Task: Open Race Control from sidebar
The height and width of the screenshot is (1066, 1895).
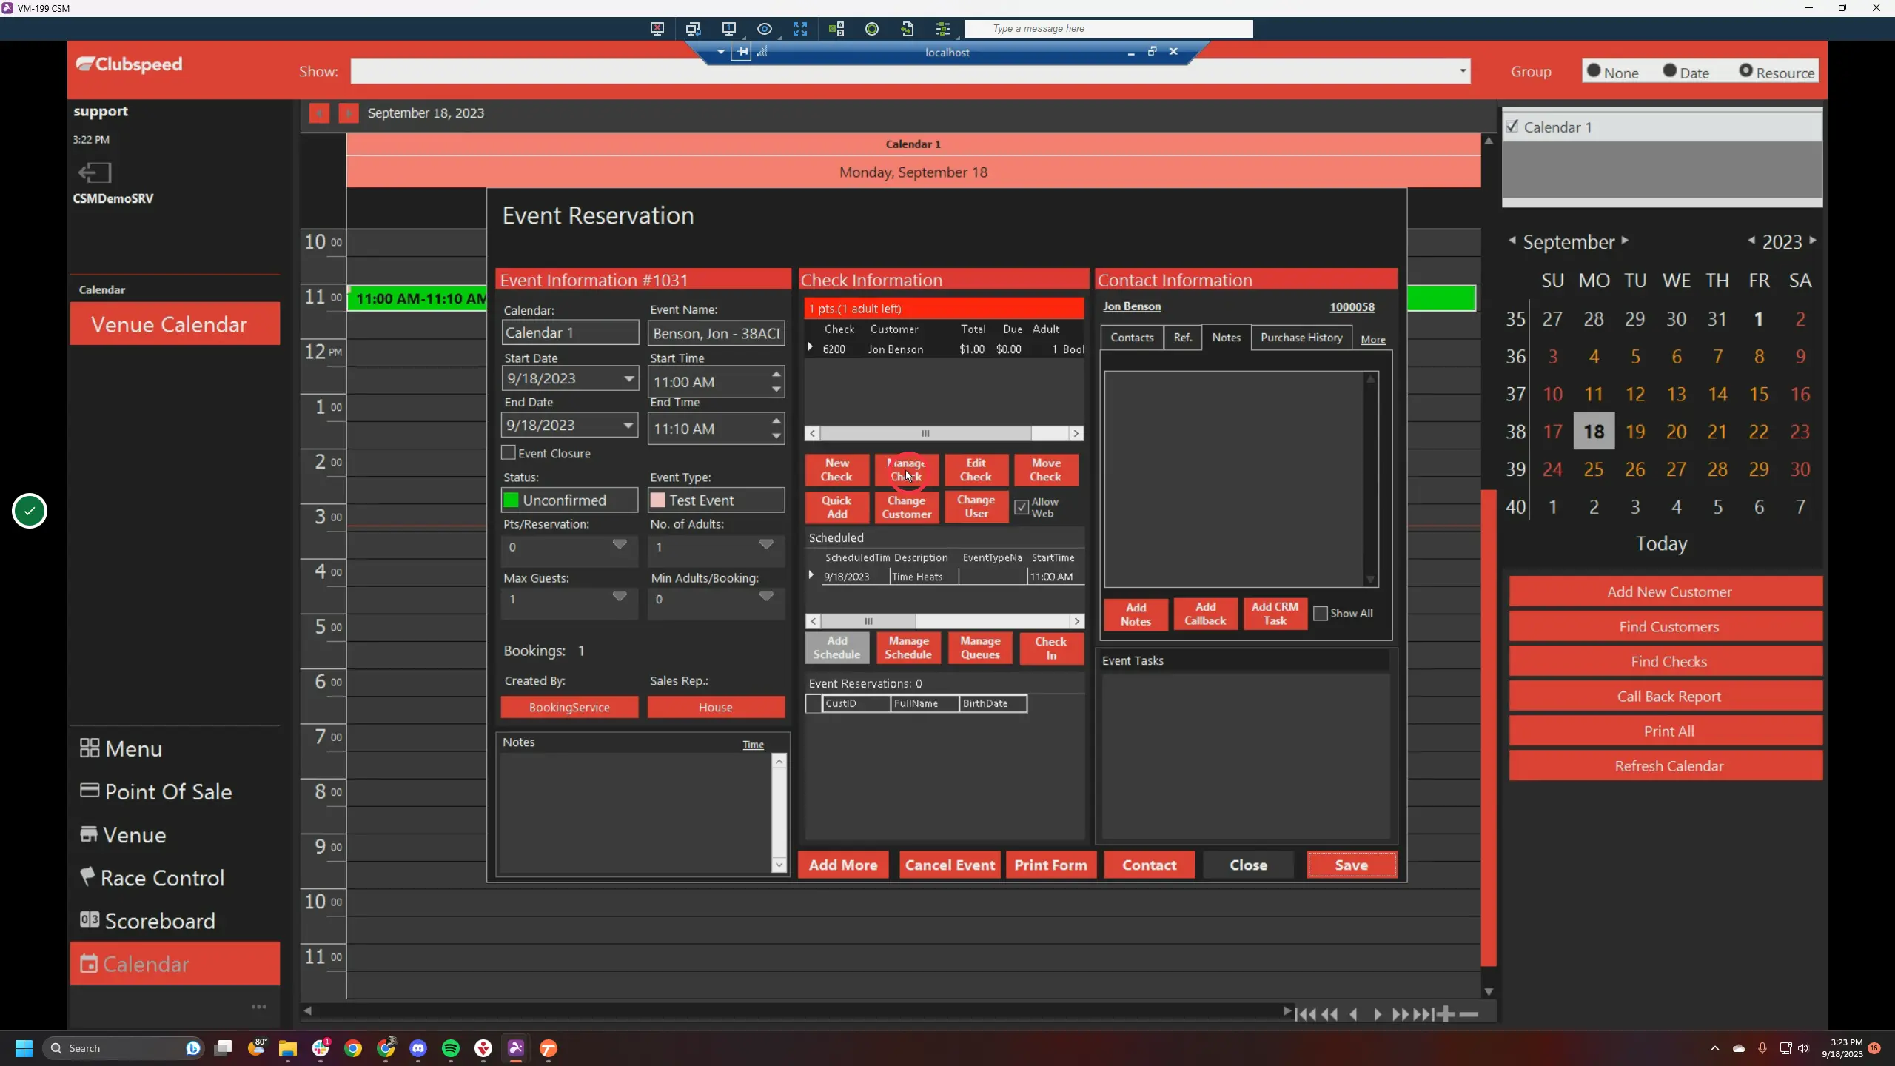Action: [x=152, y=878]
